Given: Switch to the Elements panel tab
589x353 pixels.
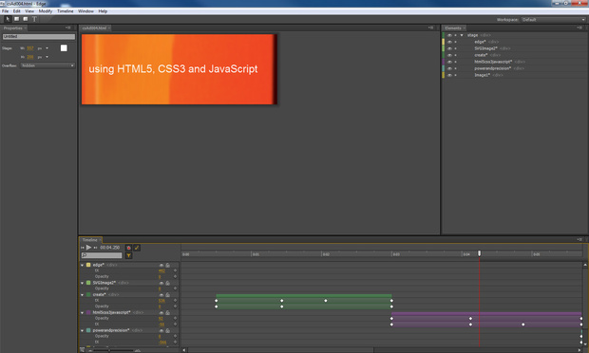Looking at the screenshot, I should tap(453, 28).
